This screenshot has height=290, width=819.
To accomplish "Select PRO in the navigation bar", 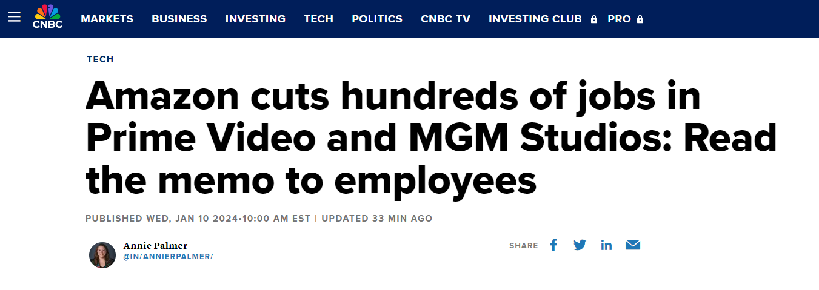I will click(619, 19).
